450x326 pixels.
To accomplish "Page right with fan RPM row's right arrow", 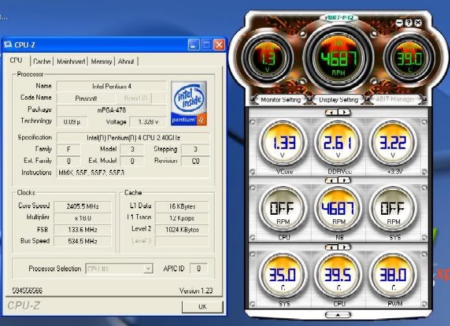I will pos(344,180).
